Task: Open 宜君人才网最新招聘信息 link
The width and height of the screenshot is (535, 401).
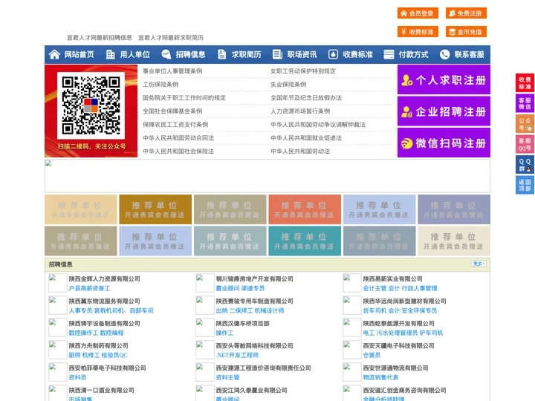Action: (x=100, y=38)
